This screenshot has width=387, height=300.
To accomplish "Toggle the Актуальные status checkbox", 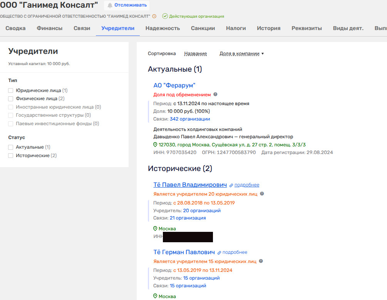I will coord(11,147).
